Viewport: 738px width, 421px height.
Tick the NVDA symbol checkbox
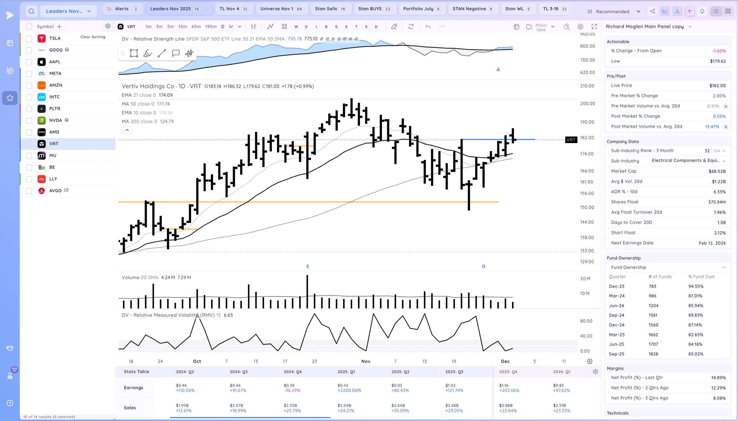coord(29,121)
